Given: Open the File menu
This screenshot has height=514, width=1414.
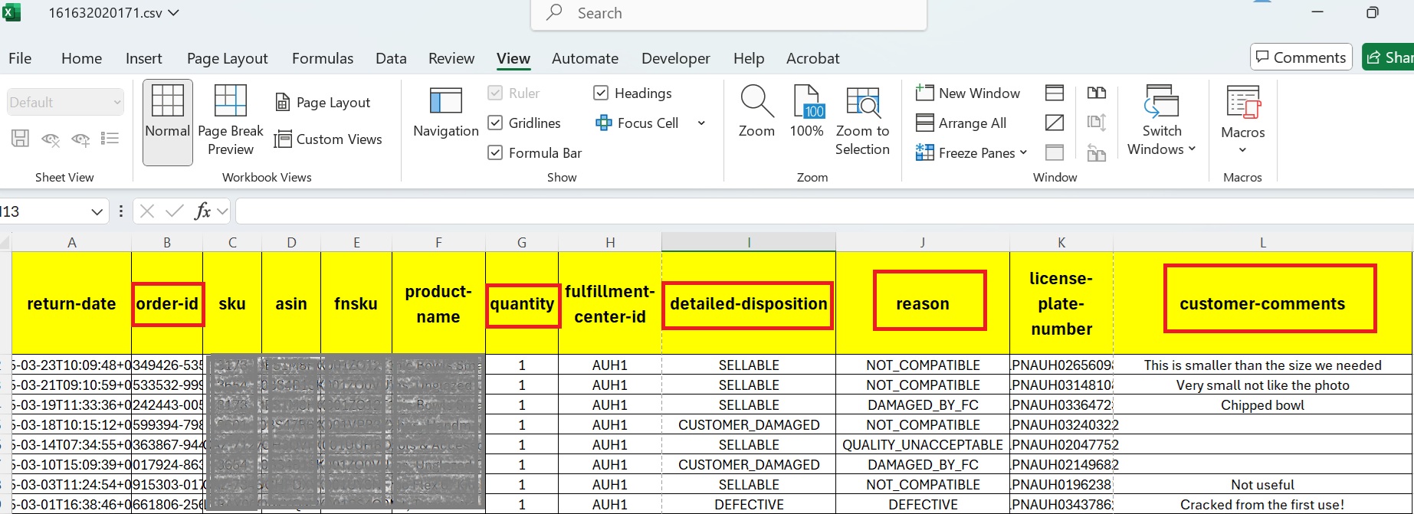Looking at the screenshot, I should pos(20,58).
